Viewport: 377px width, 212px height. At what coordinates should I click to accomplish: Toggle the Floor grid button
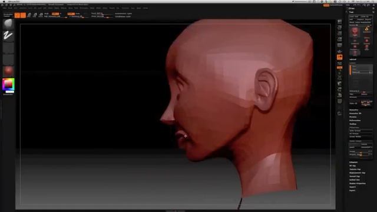(x=339, y=51)
